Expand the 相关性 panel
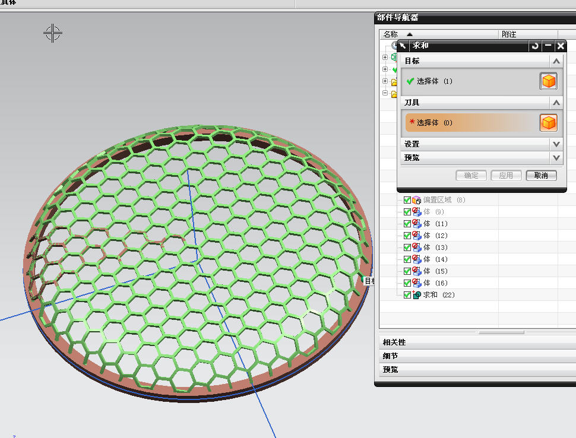This screenshot has height=438, width=576. tap(477, 342)
